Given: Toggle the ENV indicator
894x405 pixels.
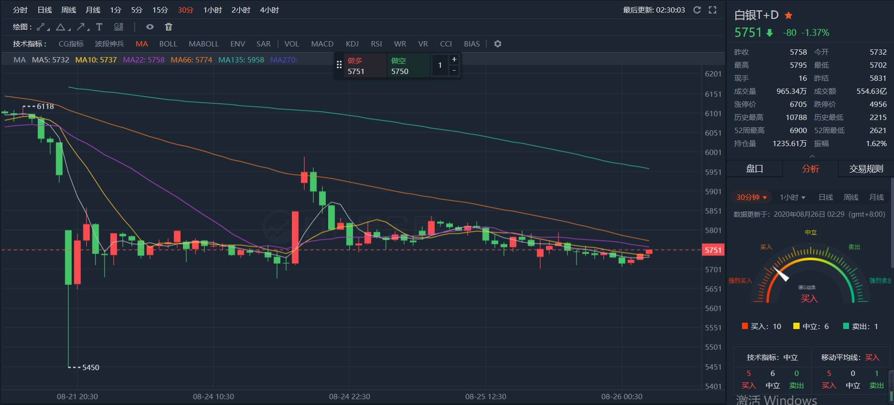Looking at the screenshot, I should point(238,44).
